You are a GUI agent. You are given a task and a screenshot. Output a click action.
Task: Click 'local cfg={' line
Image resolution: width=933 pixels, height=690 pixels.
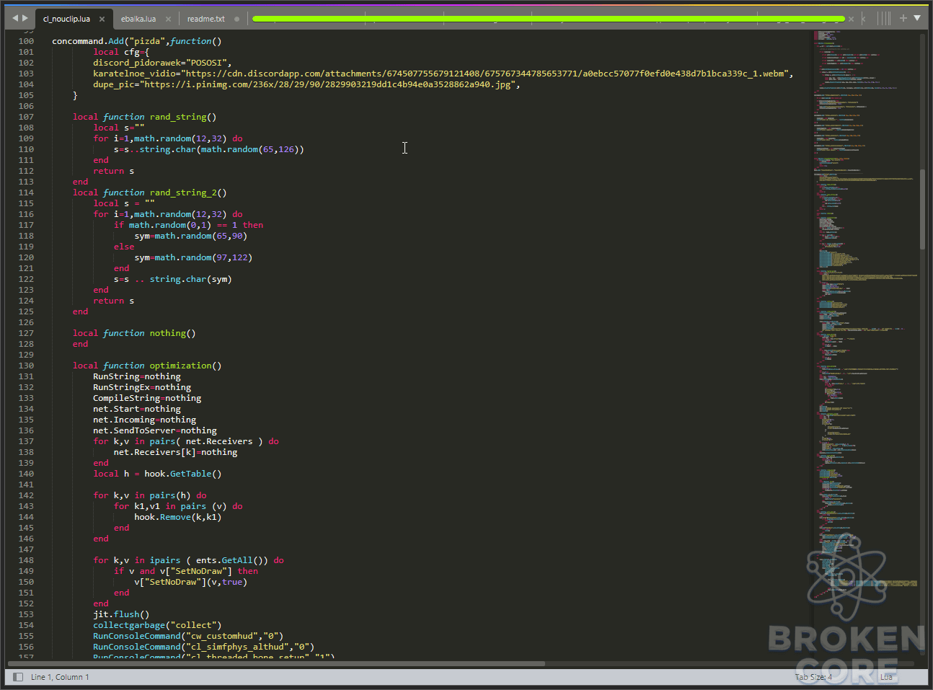(121, 52)
